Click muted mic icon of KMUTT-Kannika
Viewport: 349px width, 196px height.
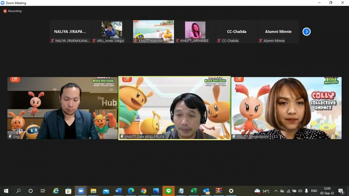point(136,41)
